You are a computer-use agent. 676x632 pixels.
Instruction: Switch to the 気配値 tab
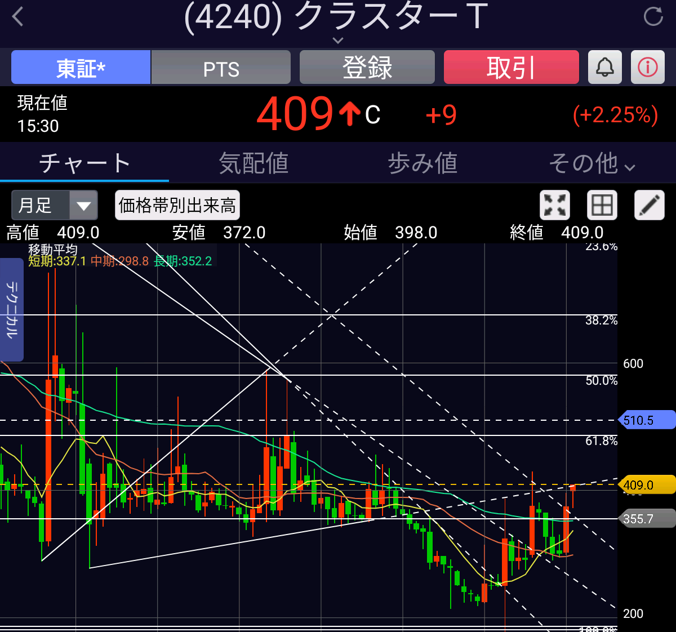pos(253,164)
